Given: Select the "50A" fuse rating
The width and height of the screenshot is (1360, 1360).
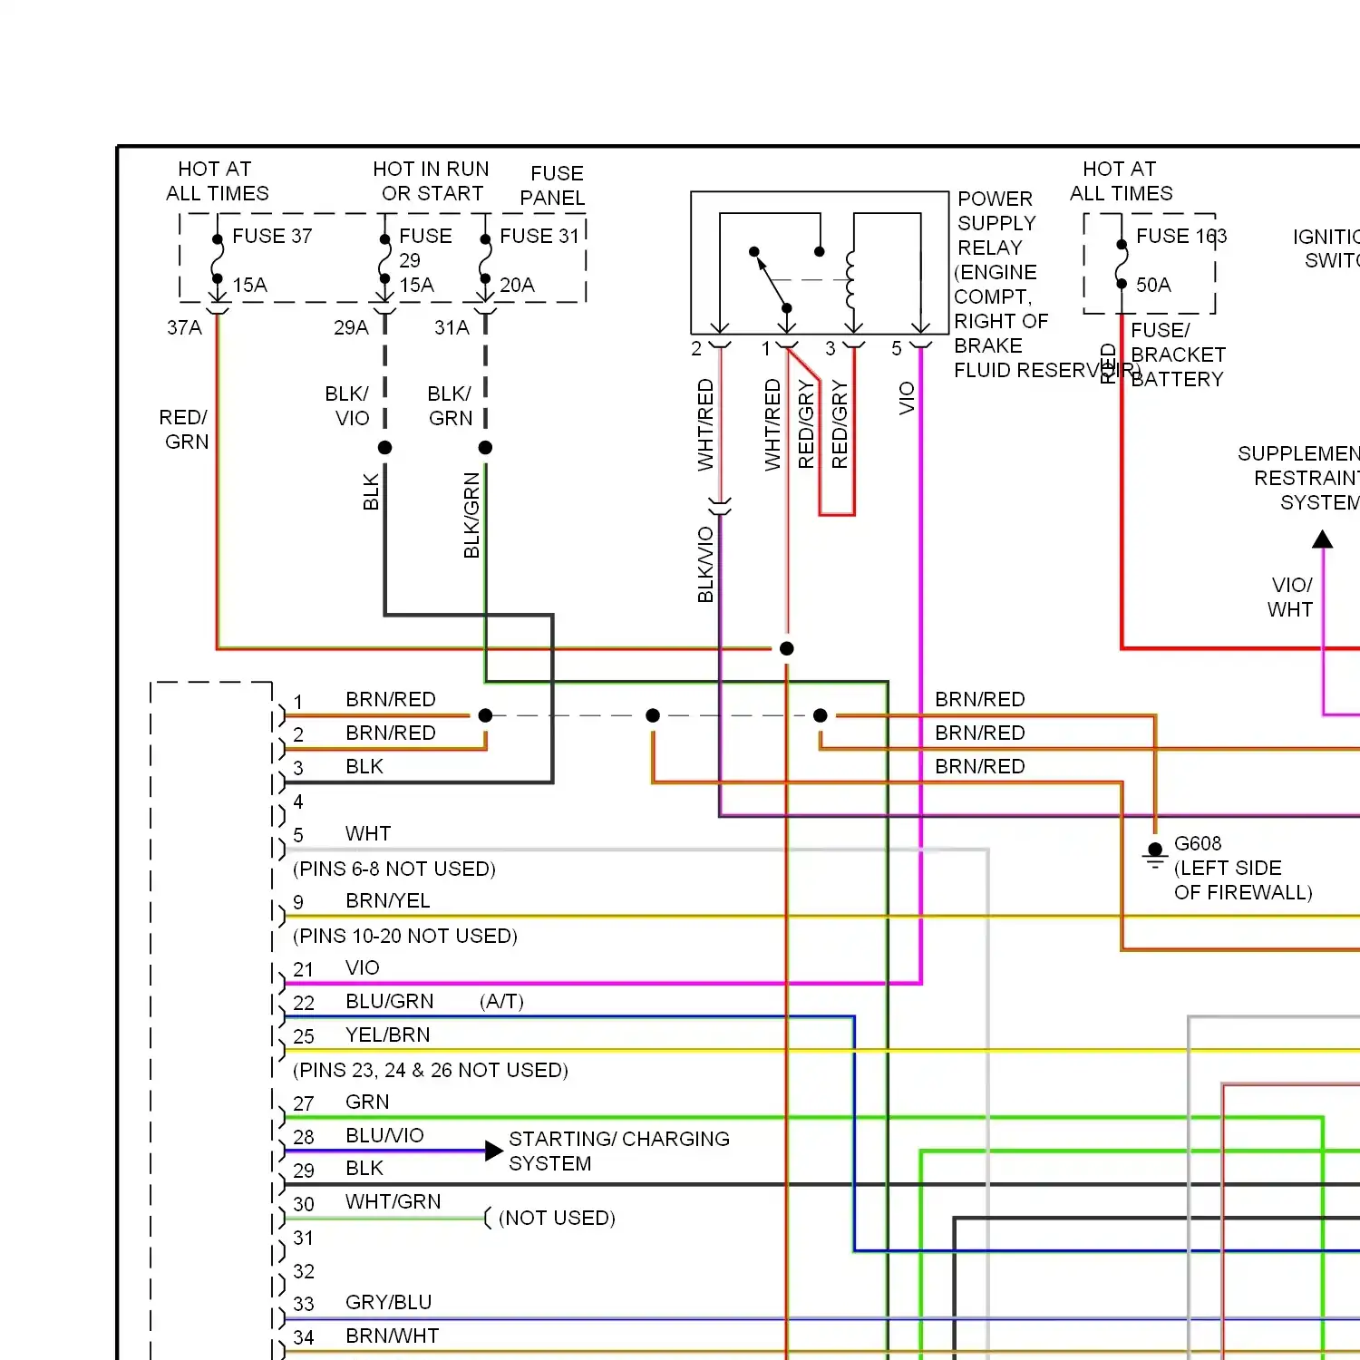Looking at the screenshot, I should click(x=1153, y=286).
